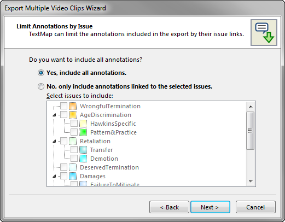Click the annotation export wizard icon
The width and height of the screenshot is (285, 222).
tap(264, 32)
